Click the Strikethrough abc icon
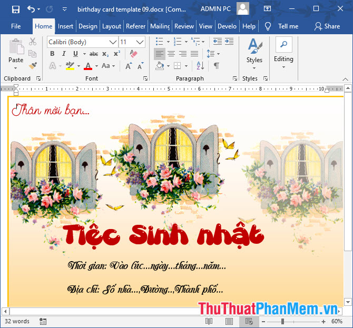 click(94, 54)
